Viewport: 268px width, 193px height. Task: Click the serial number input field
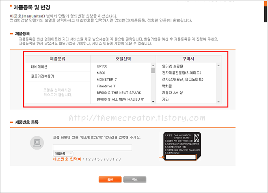point(93,147)
